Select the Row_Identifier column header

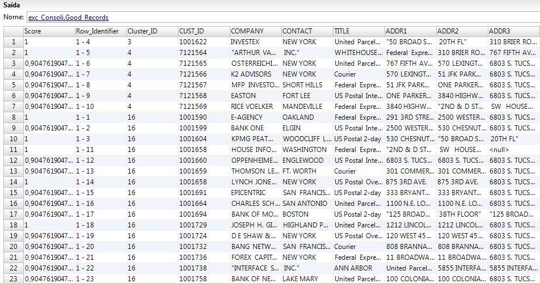101,31
